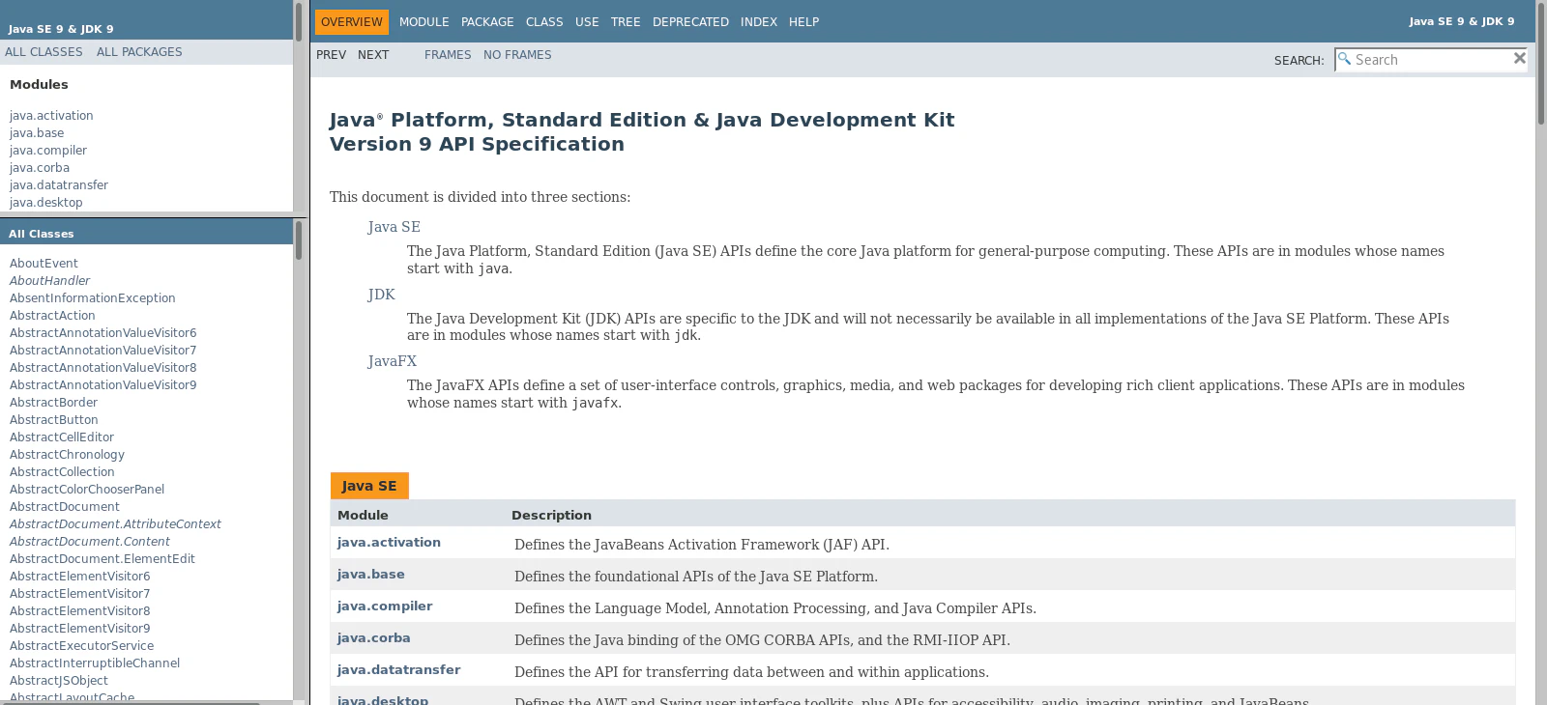Click the ALL PACKAGES link
This screenshot has height=705, width=1547.
coord(139,52)
